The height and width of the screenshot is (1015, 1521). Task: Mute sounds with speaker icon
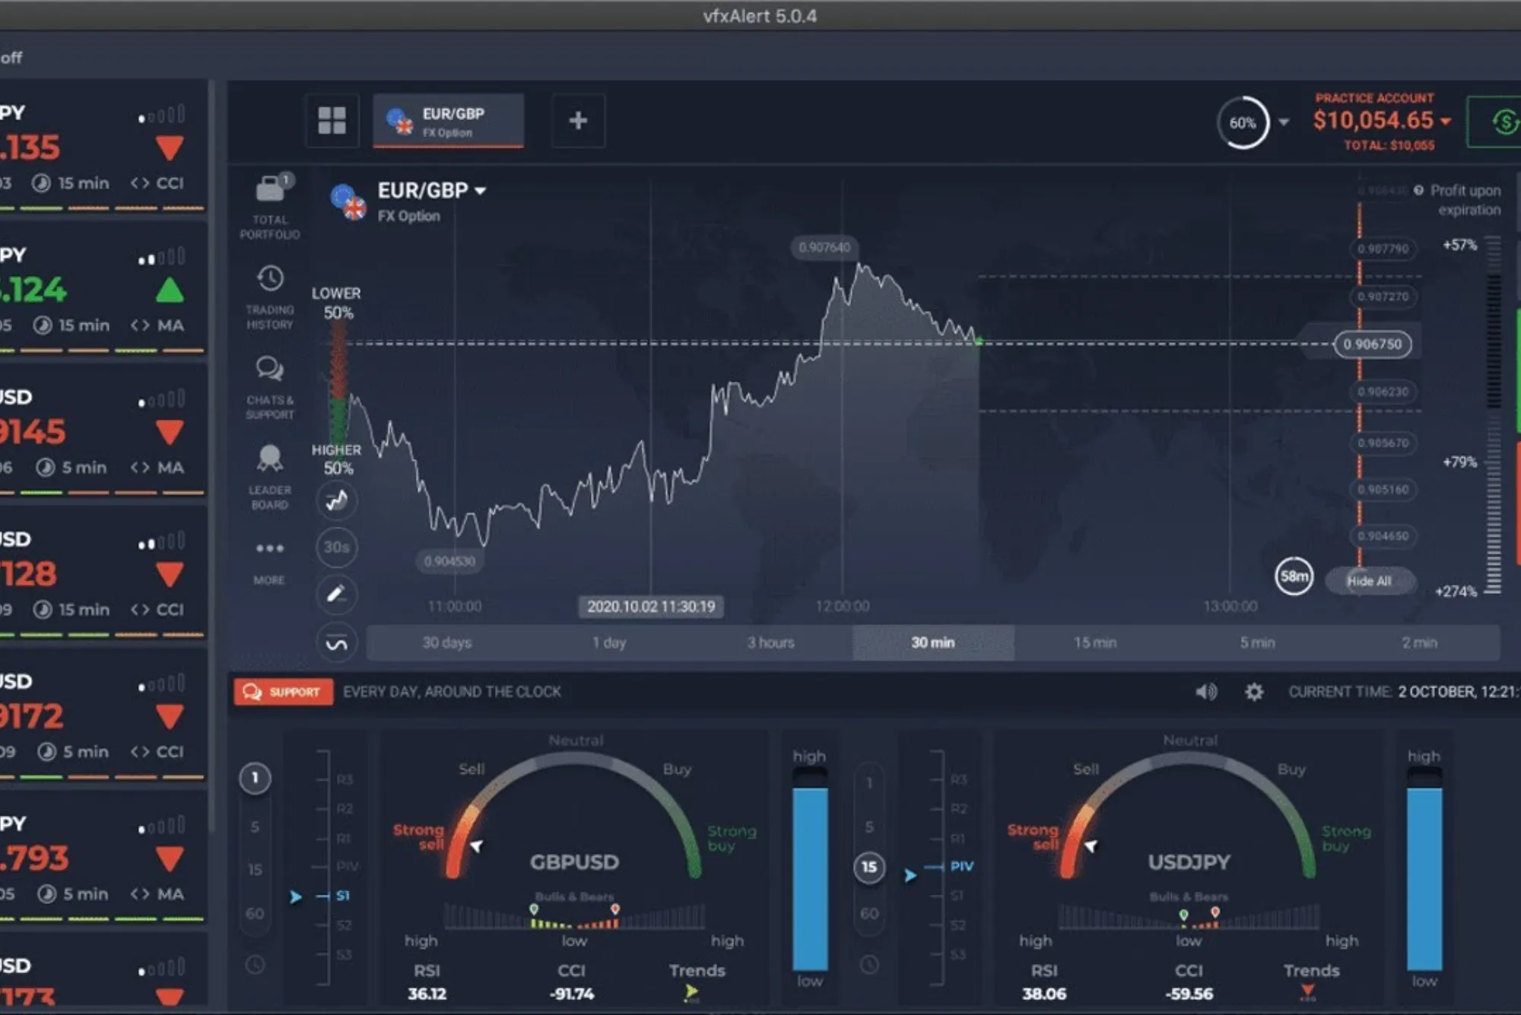[x=1207, y=692]
